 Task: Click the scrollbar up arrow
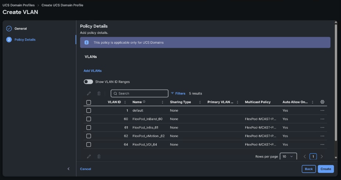coord(336,22)
